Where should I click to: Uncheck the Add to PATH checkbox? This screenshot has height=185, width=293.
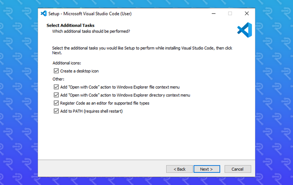coord(56,111)
